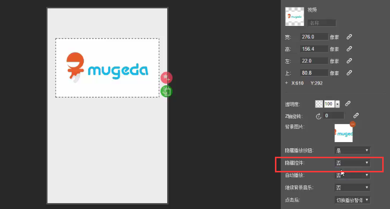Click the green copy button beside the video element
Image resolution: width=390 pixels, height=209 pixels.
166,91
